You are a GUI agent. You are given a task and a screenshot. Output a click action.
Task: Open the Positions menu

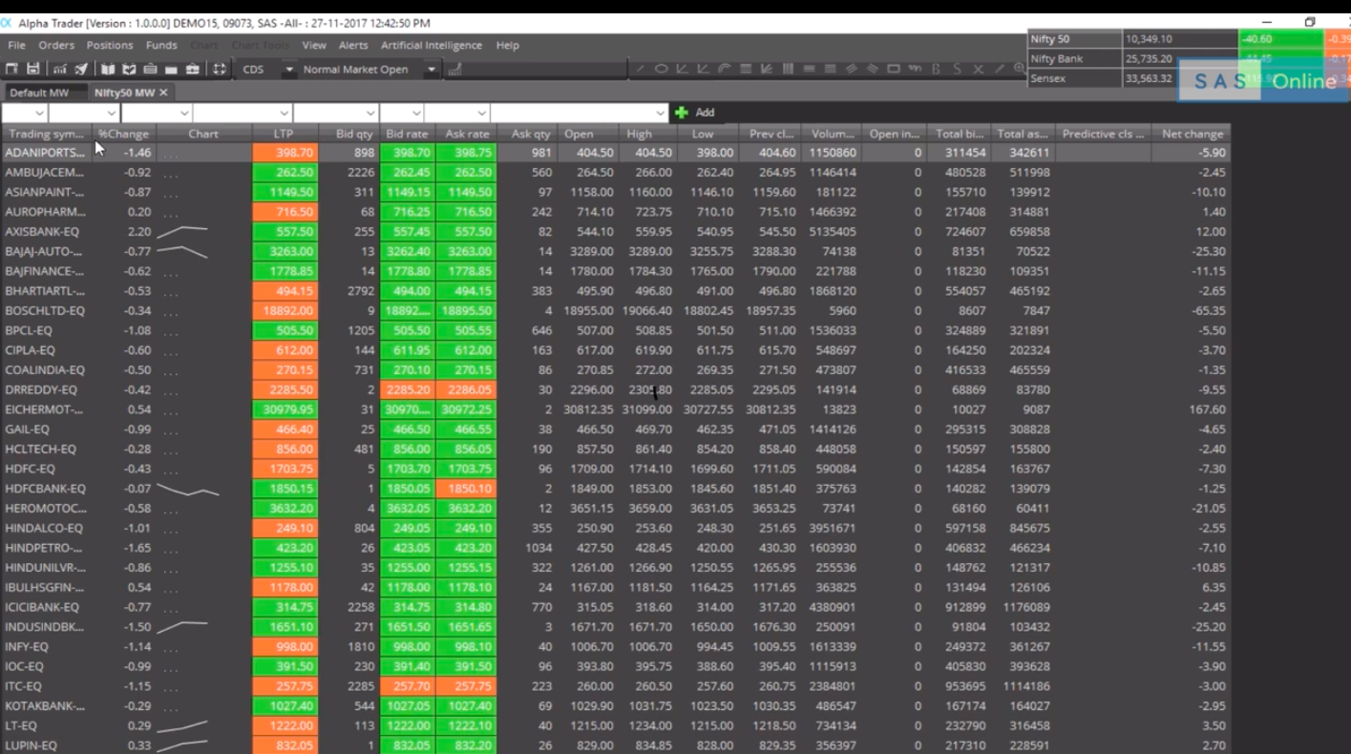click(x=110, y=45)
